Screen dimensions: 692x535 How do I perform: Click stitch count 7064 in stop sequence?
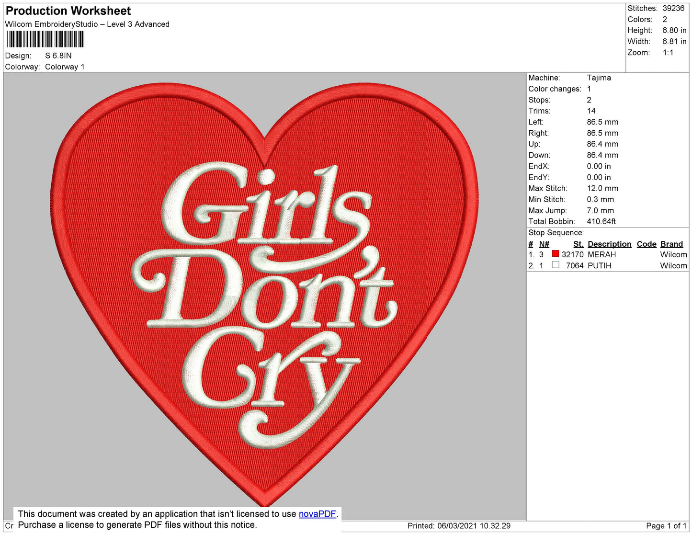(575, 265)
